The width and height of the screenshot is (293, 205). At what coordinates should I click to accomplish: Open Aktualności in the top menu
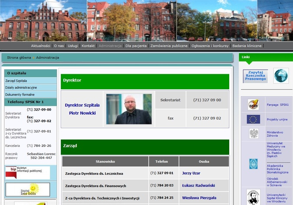(40, 46)
